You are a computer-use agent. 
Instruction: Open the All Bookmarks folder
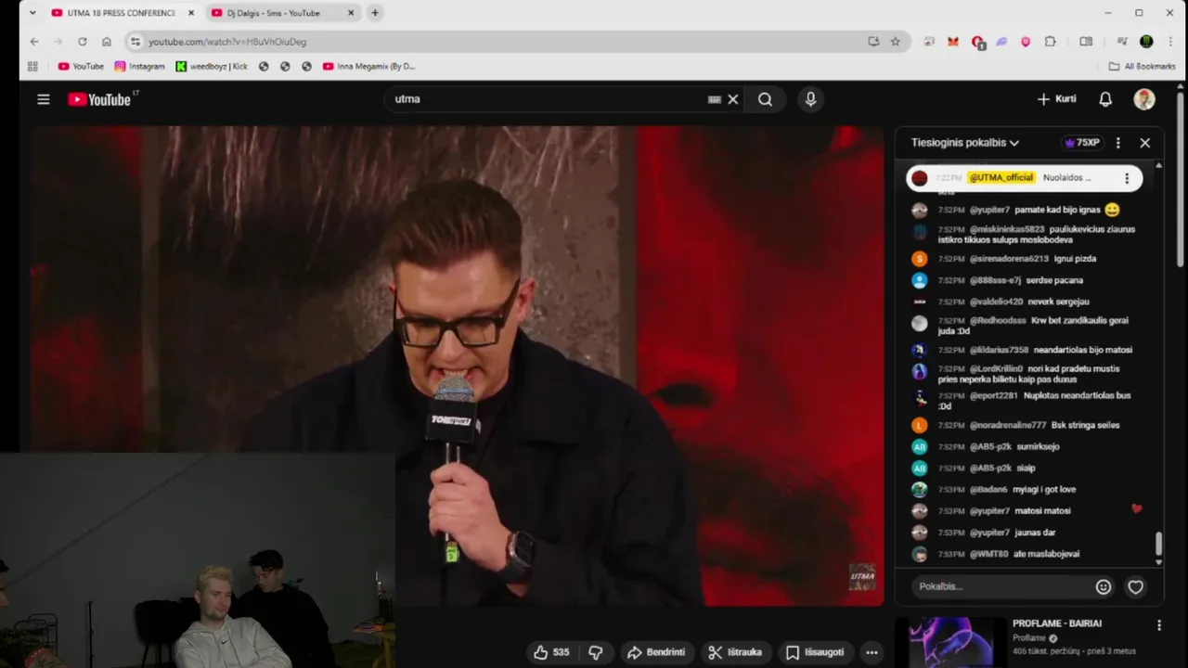coord(1142,67)
